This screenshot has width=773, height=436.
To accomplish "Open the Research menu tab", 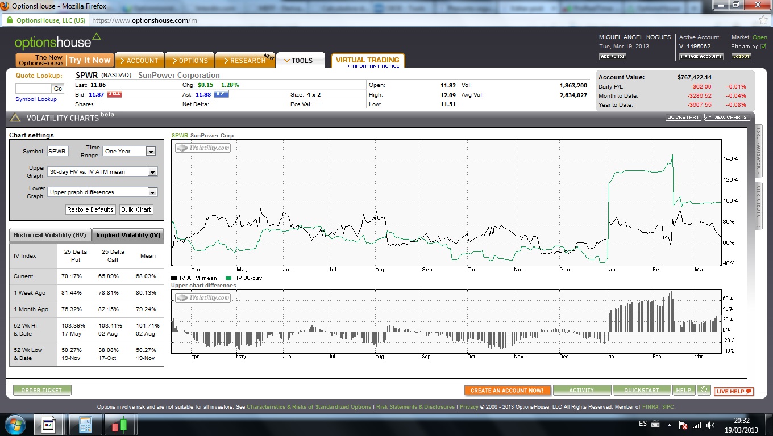I will pyautogui.click(x=247, y=61).
